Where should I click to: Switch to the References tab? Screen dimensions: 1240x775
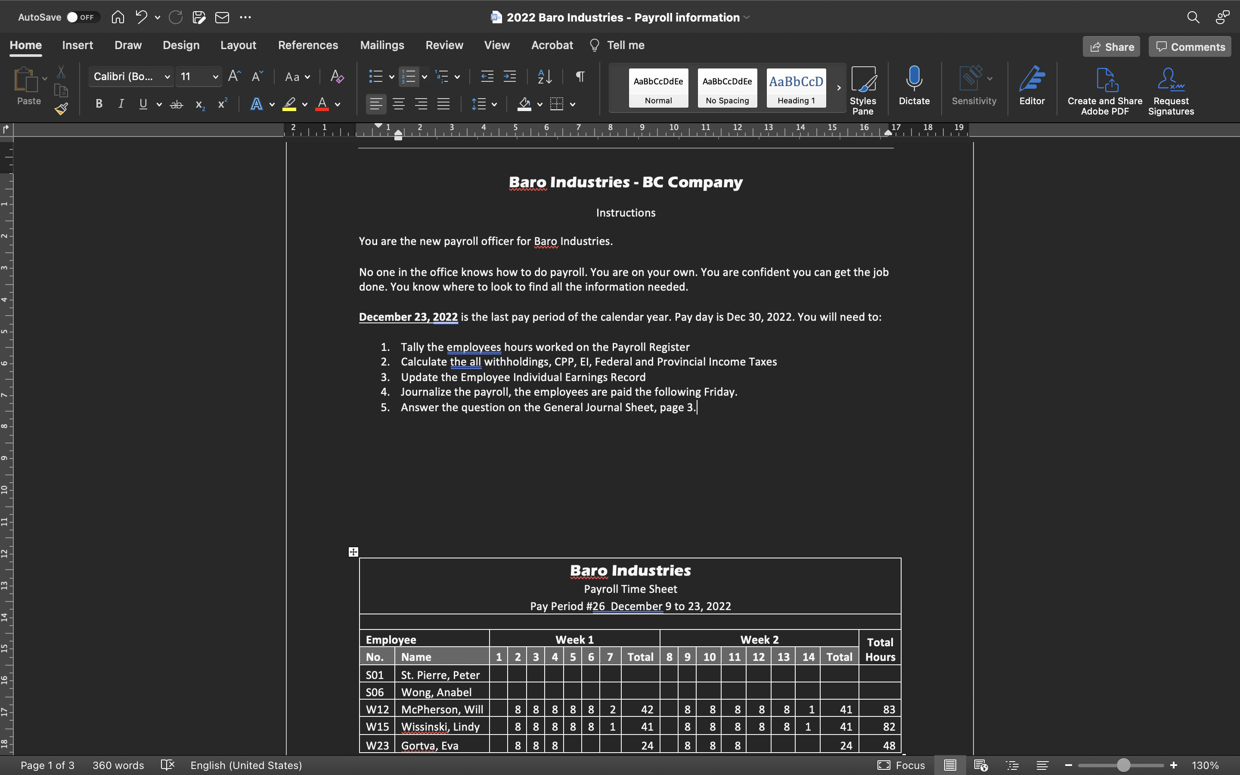coord(308,45)
